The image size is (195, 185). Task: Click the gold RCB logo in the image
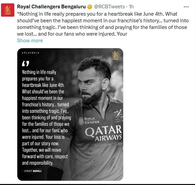(115, 56)
